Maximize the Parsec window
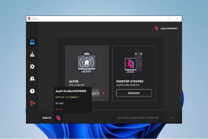 [168, 19]
